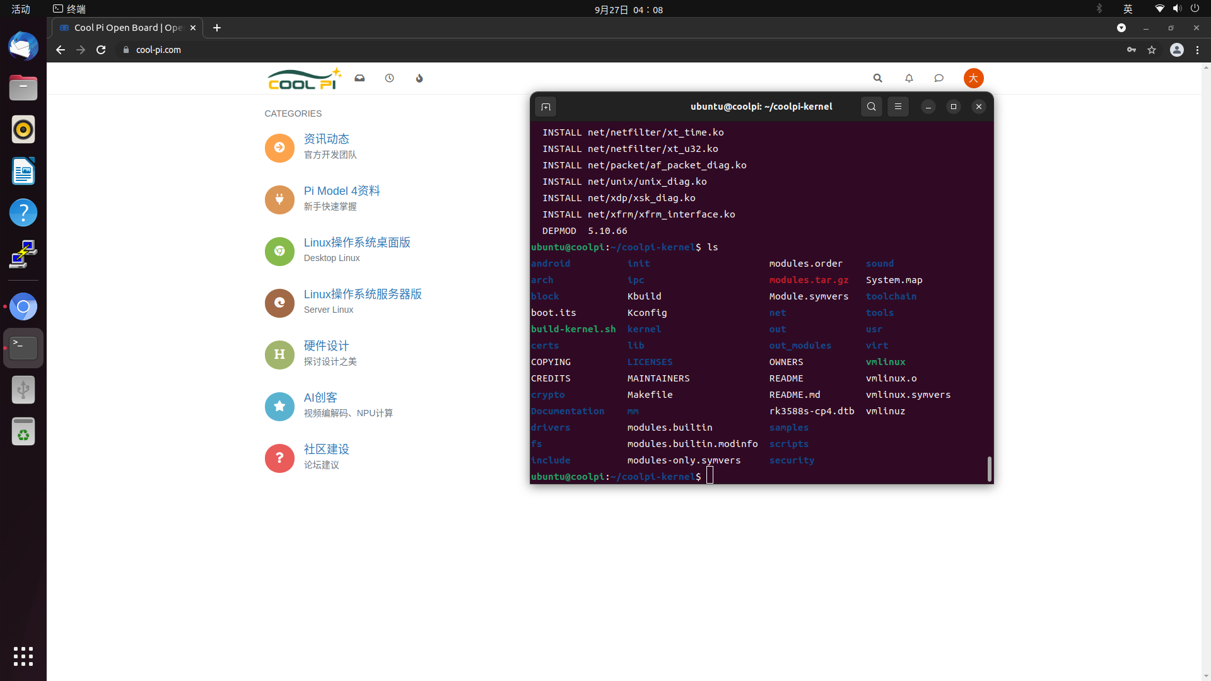Screen dimensions: 1211x681
Task: Open a new browser tab
Action: (x=217, y=28)
